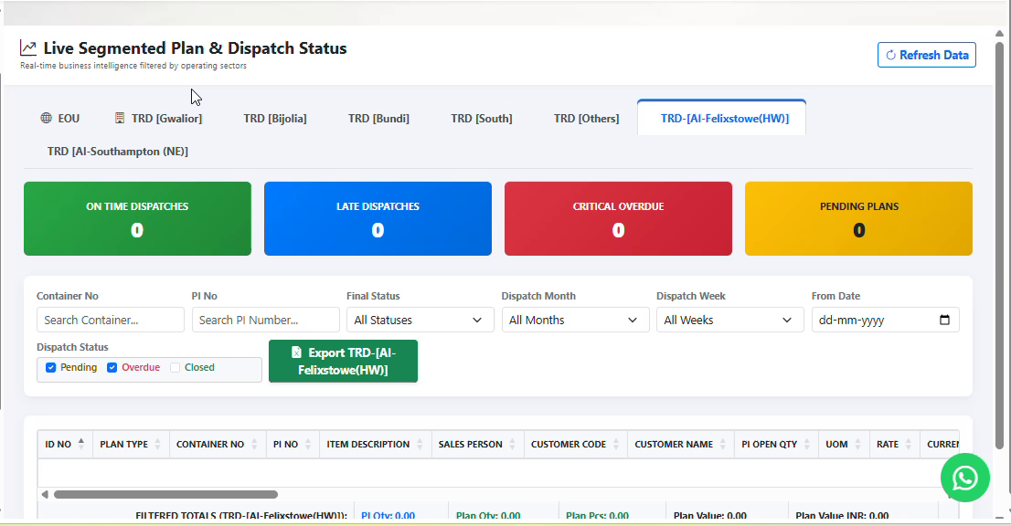The height and width of the screenshot is (526, 1011).
Task: Sort by PI OPEN QTY column arrows
Action: 806,444
